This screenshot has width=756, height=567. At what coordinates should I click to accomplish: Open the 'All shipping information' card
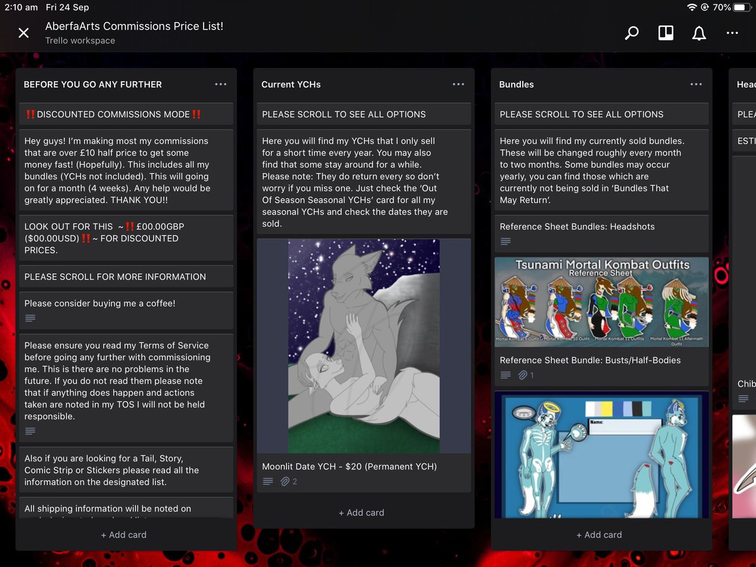pyautogui.click(x=126, y=508)
